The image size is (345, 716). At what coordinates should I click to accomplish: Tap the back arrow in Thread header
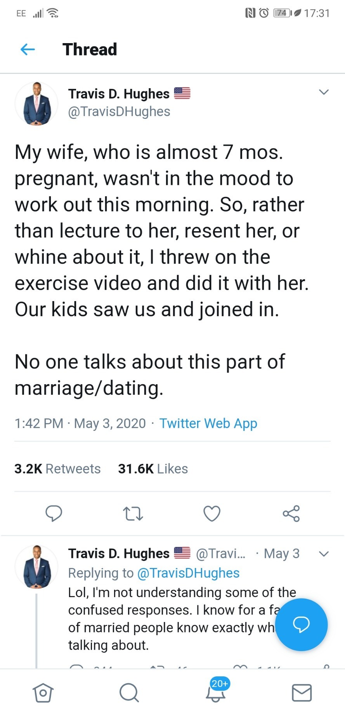(28, 49)
